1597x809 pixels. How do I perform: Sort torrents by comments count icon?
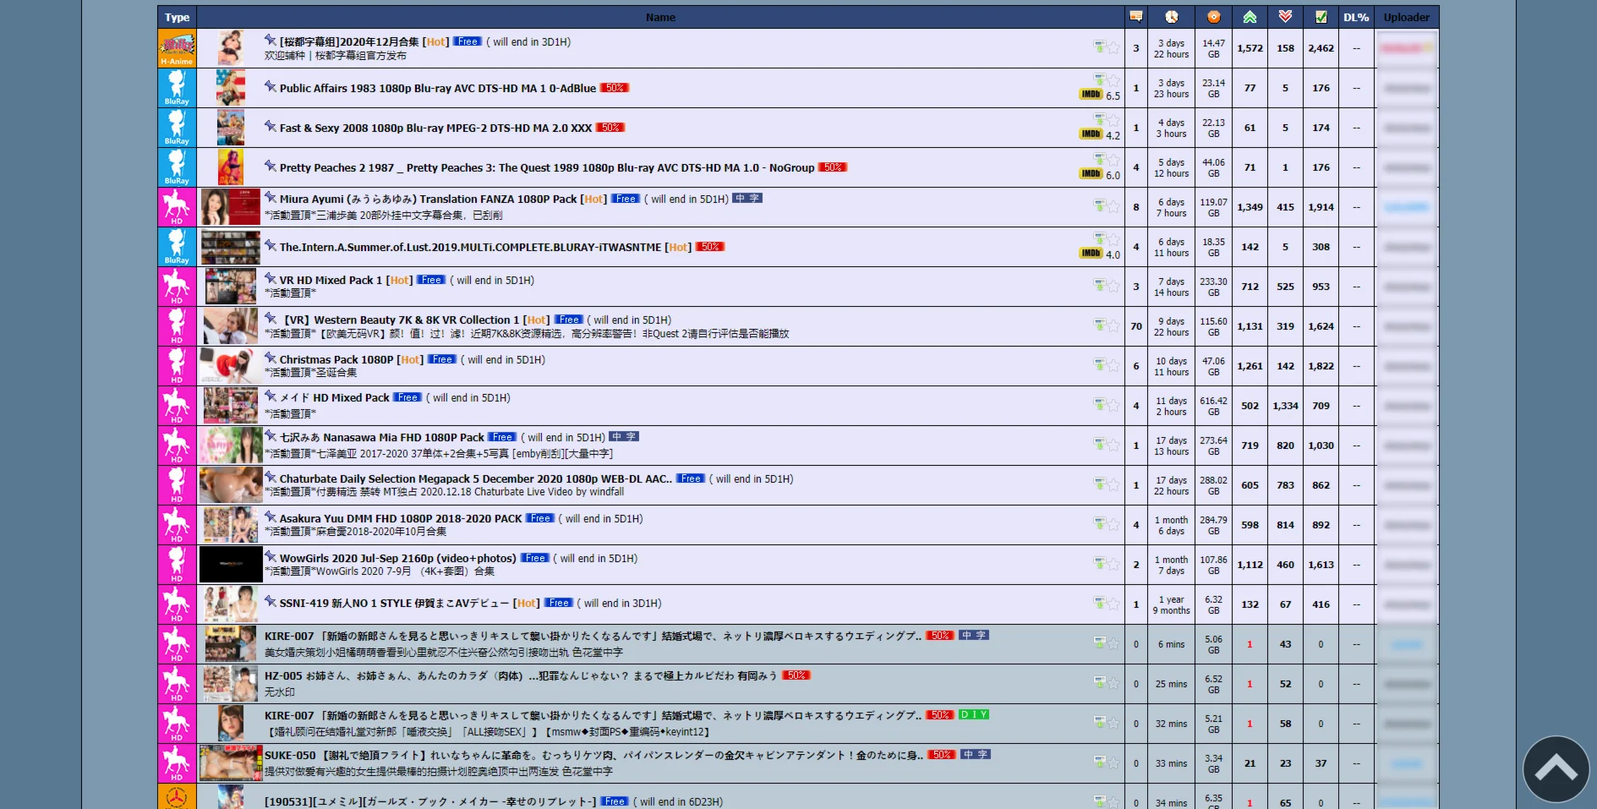(x=1135, y=17)
